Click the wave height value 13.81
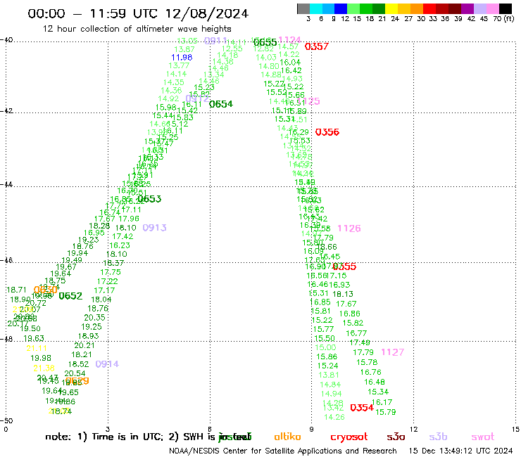 329,375
